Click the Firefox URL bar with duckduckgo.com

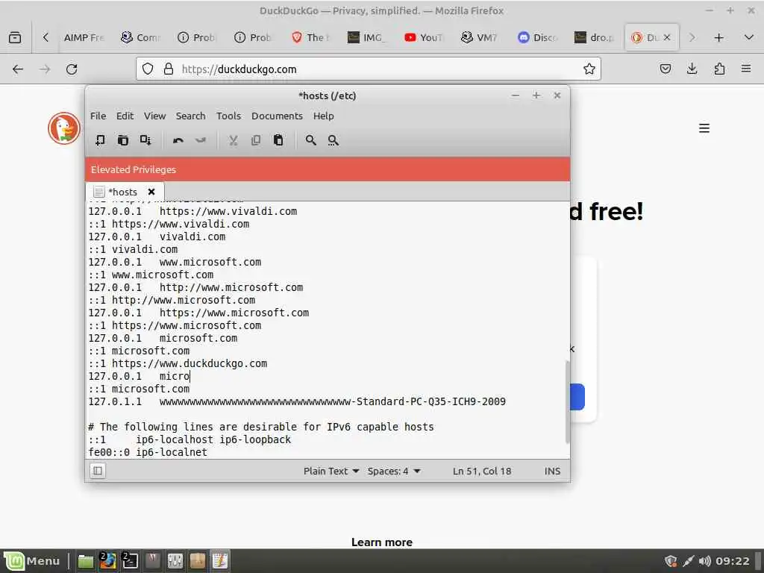(369, 69)
